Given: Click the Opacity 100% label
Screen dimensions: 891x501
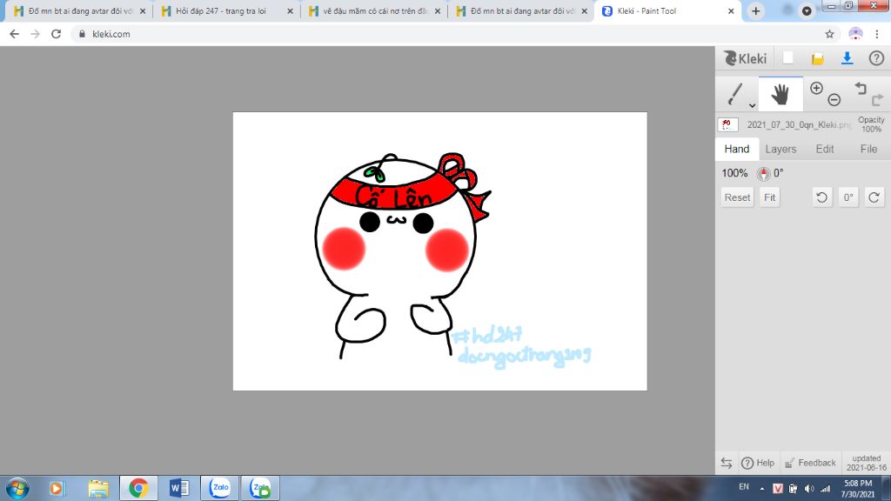Looking at the screenshot, I should [871, 124].
